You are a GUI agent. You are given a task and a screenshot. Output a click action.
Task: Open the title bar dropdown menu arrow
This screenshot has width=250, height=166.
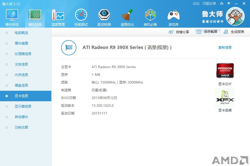click(x=229, y=3)
